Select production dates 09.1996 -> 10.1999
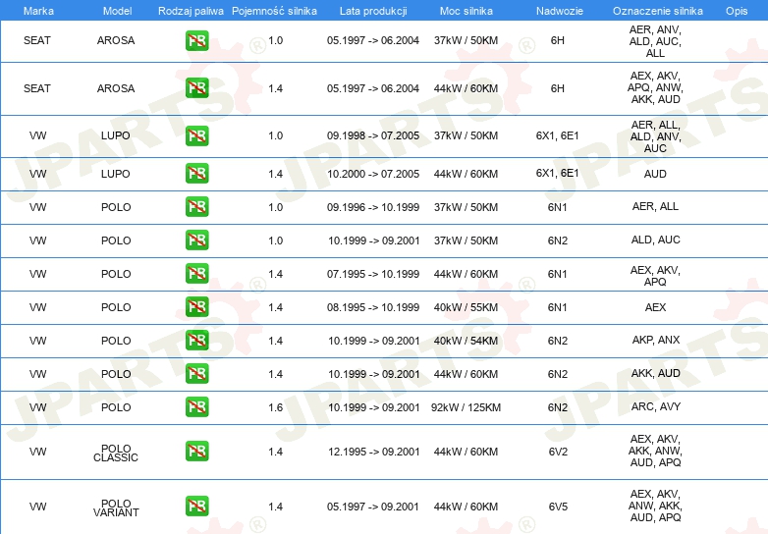The image size is (768, 534). [x=373, y=207]
